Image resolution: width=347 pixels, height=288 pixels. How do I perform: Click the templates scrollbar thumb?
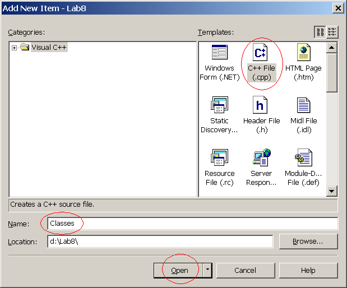point(331,72)
